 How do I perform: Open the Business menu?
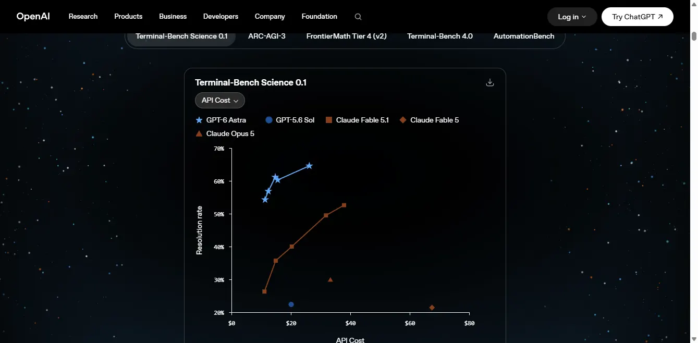coord(173,17)
